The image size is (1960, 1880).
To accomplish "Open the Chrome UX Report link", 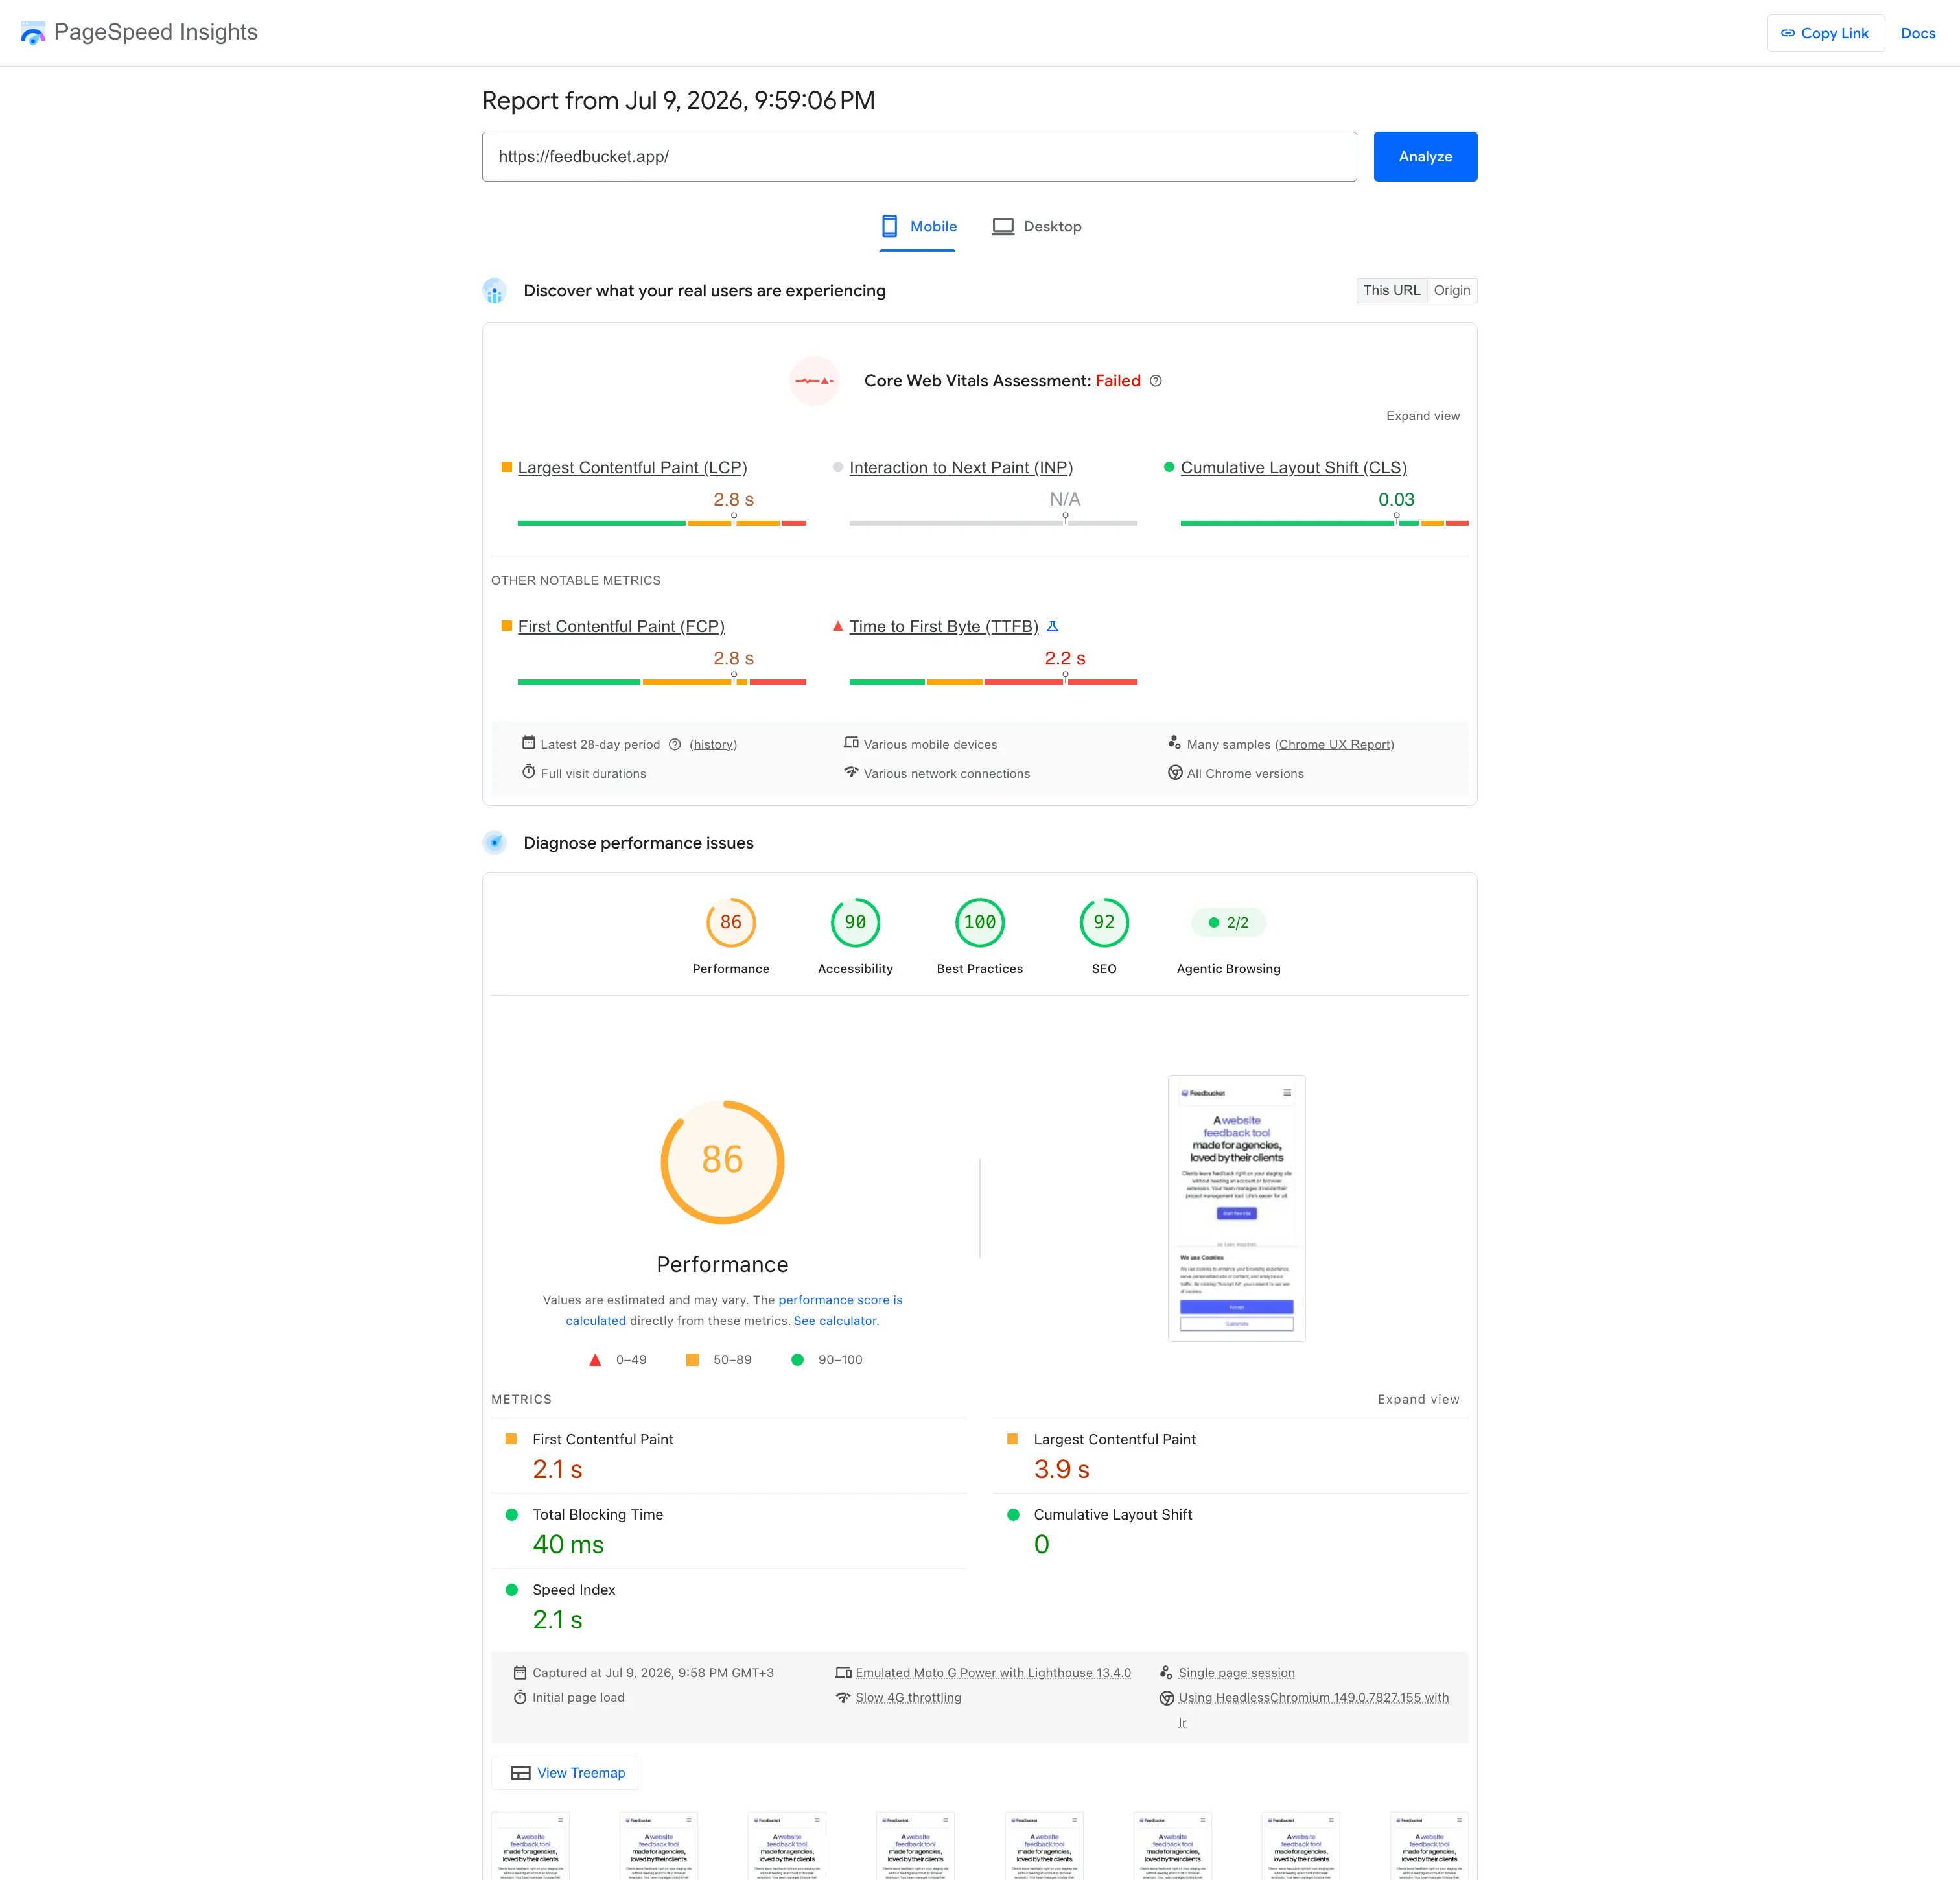I will 1334,744.
